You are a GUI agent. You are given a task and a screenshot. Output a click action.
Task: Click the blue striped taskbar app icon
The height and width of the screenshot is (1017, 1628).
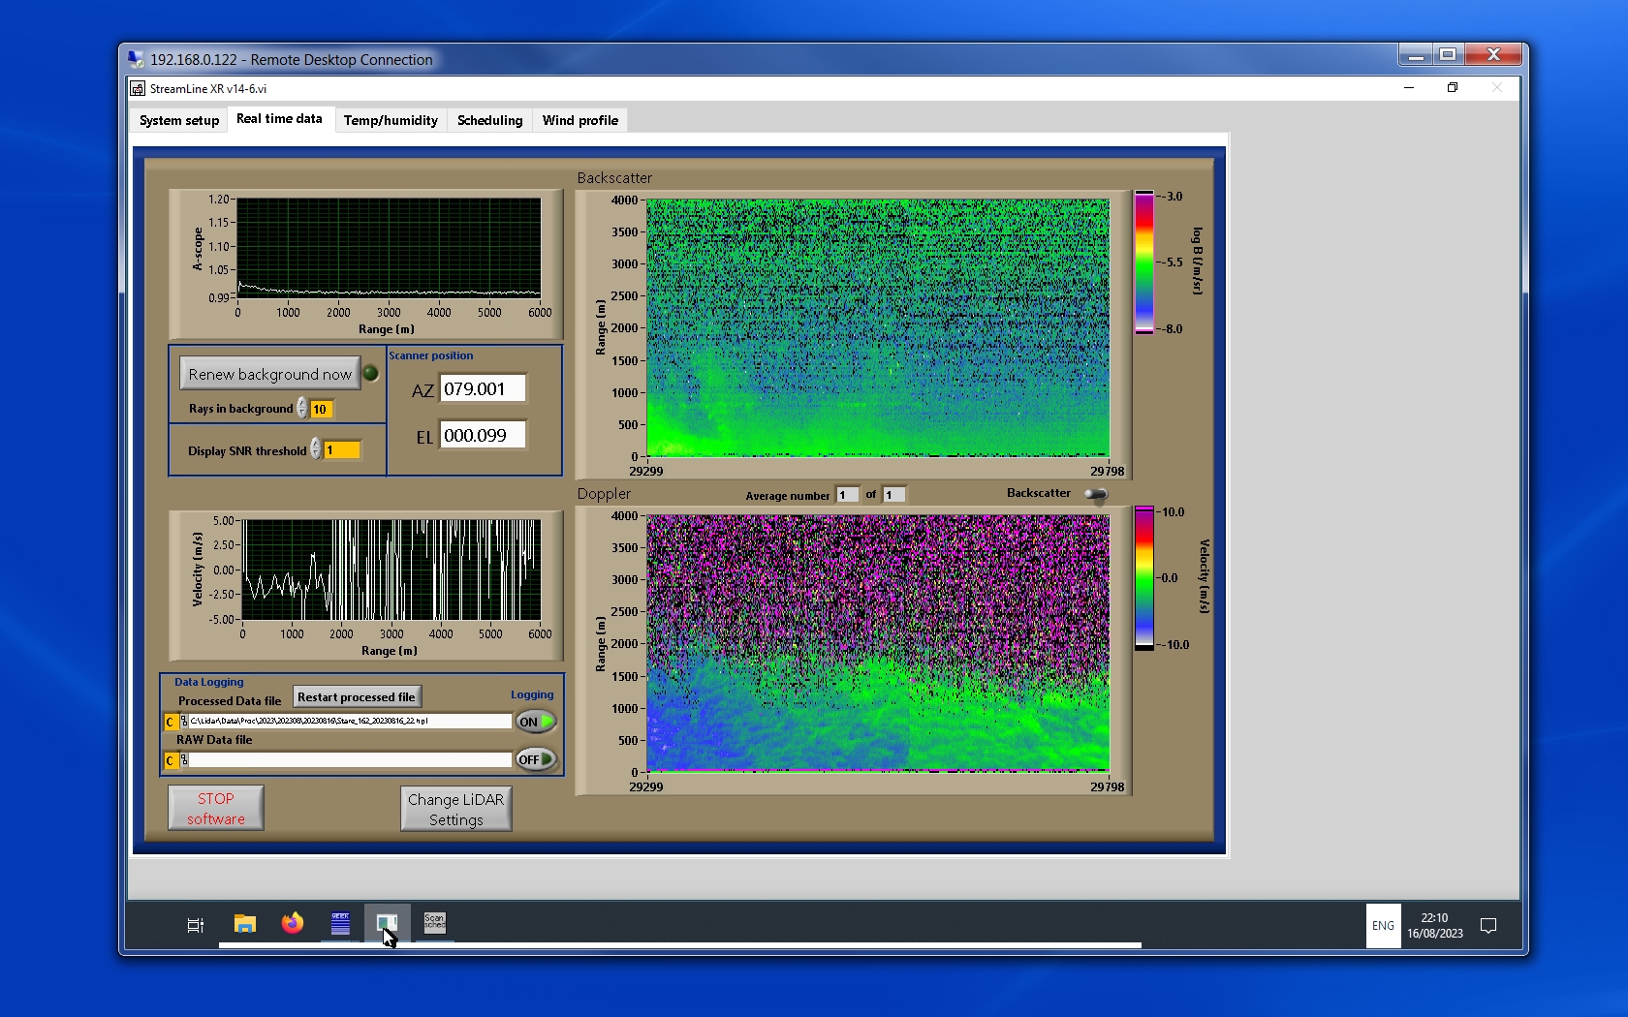click(x=340, y=923)
